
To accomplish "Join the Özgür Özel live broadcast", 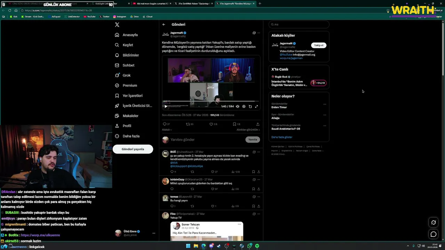I will (318, 83).
